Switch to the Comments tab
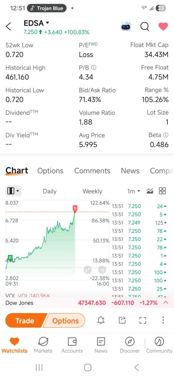The width and height of the screenshot is (174, 379). [x=92, y=171]
